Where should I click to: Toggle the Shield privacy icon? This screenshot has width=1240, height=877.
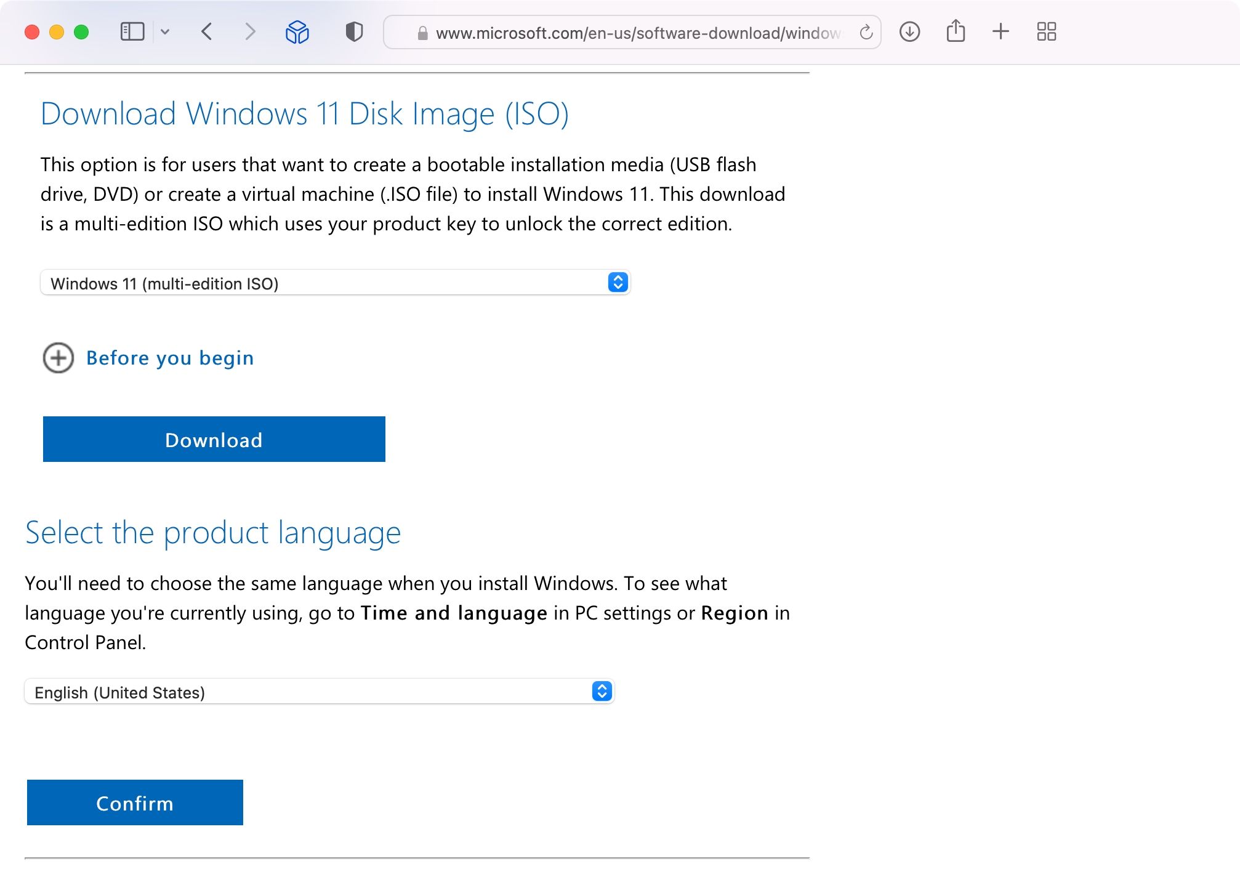click(x=351, y=32)
